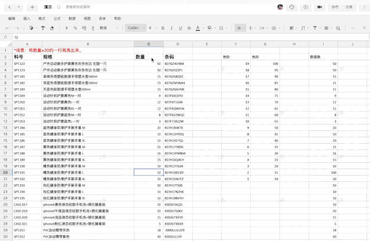
Task: Redo the last undone action
Action: pyautogui.click(x=17, y=28)
